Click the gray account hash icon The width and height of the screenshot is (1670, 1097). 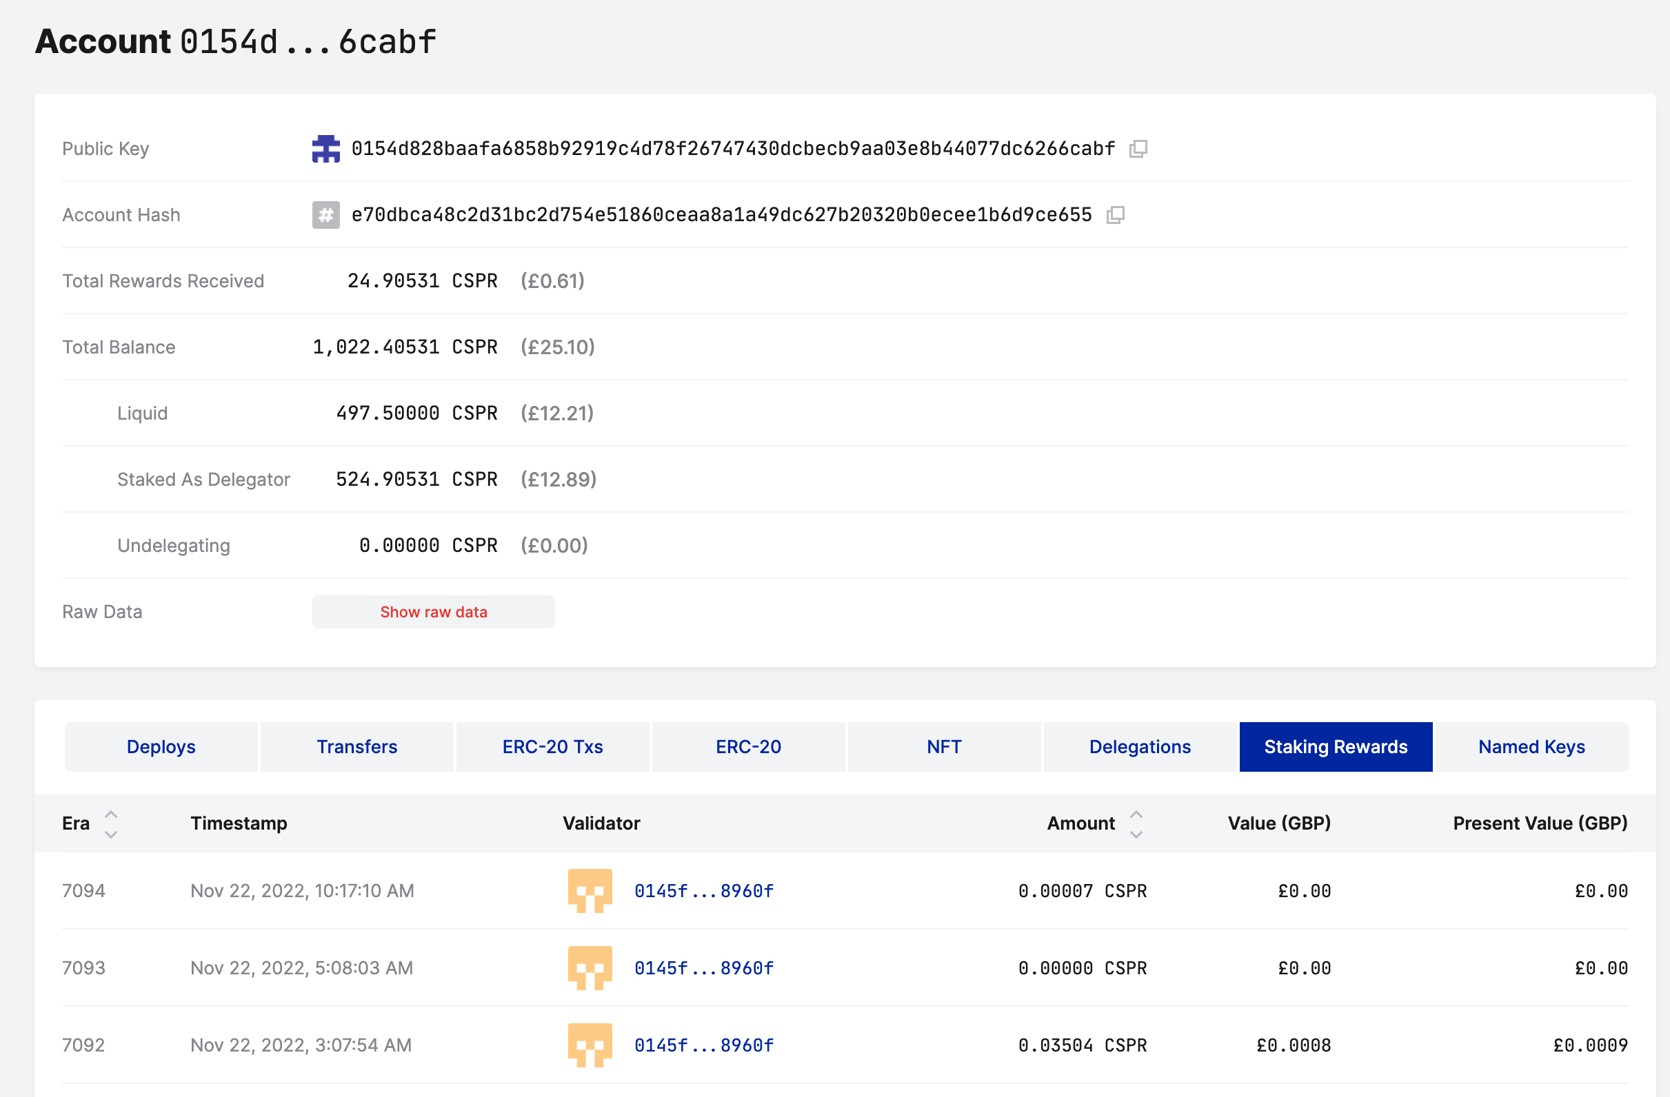coord(325,214)
